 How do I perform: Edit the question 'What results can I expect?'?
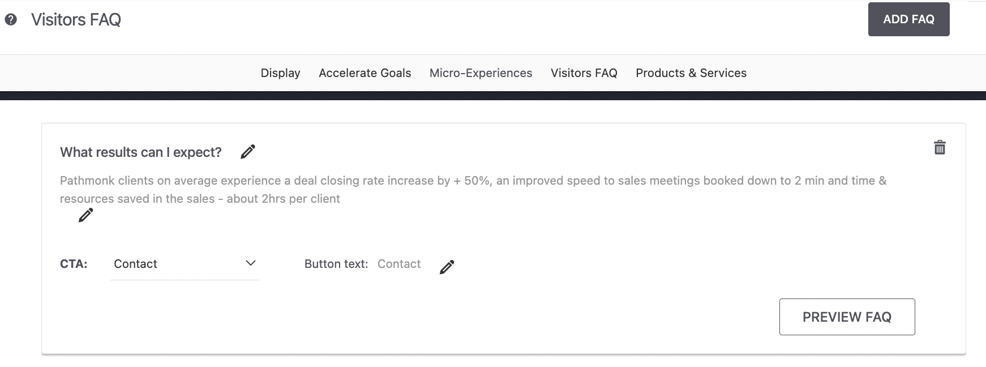[247, 151]
